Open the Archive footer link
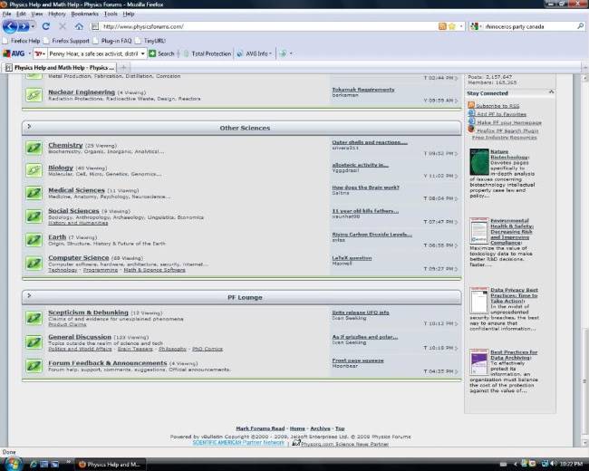This screenshot has width=589, height=471. coord(320,428)
